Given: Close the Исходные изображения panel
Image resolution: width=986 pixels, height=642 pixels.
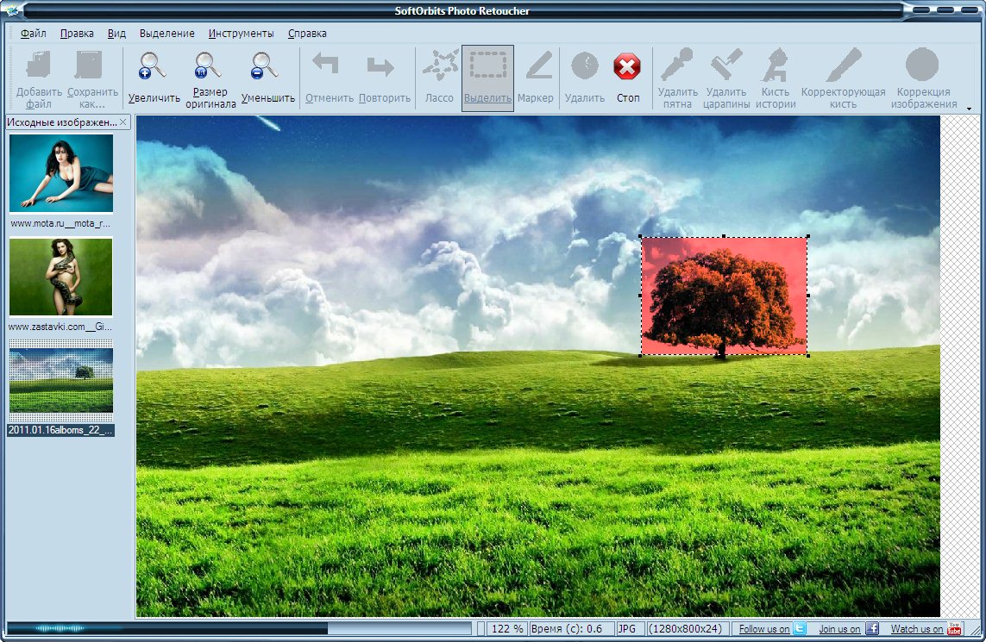Looking at the screenshot, I should pos(122,122).
